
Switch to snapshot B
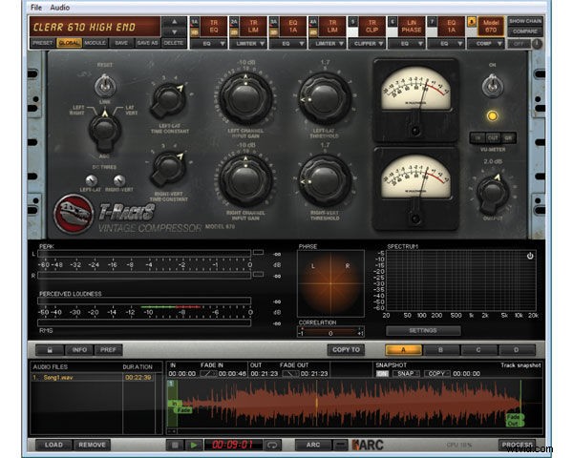click(440, 350)
